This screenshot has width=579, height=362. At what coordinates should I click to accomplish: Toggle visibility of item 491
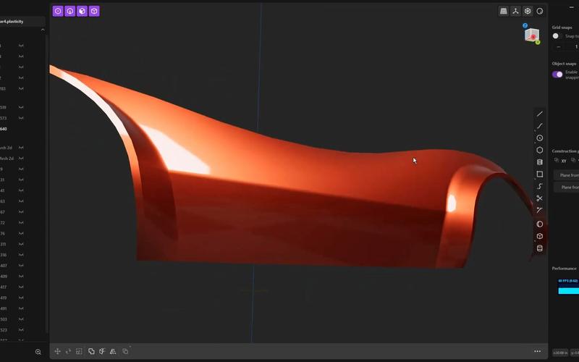tap(21, 308)
